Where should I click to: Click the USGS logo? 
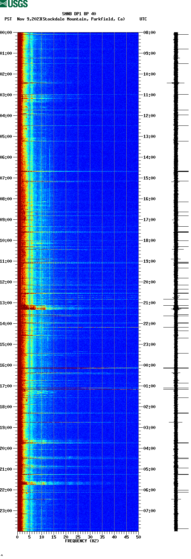tap(14, 4)
